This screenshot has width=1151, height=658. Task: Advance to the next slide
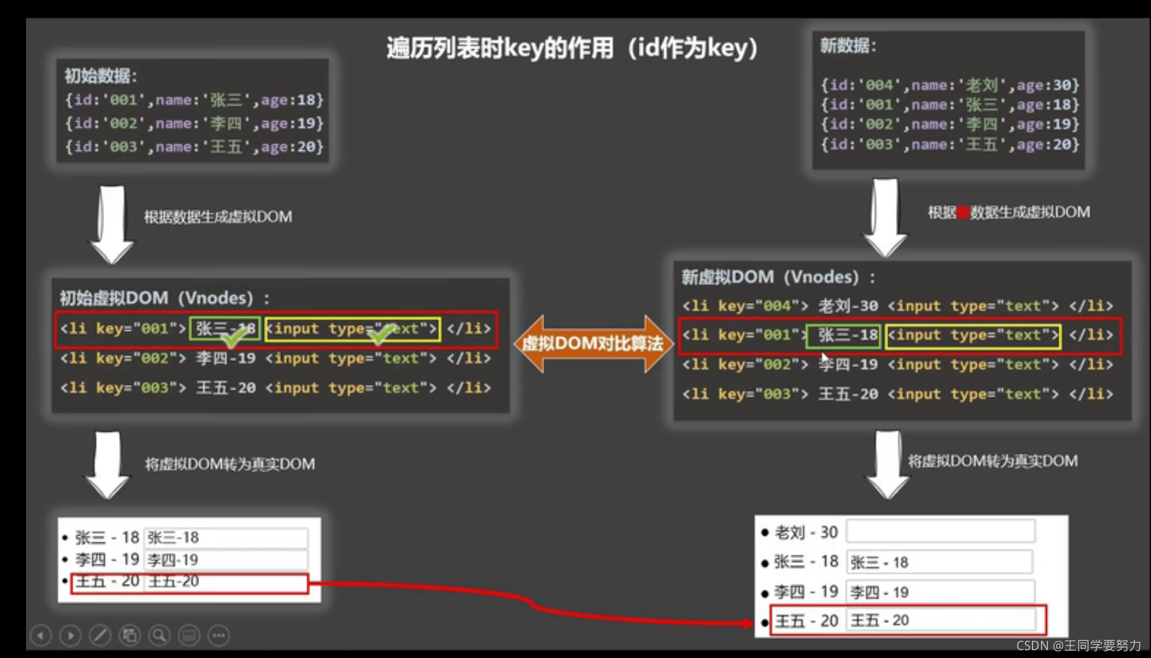70,635
